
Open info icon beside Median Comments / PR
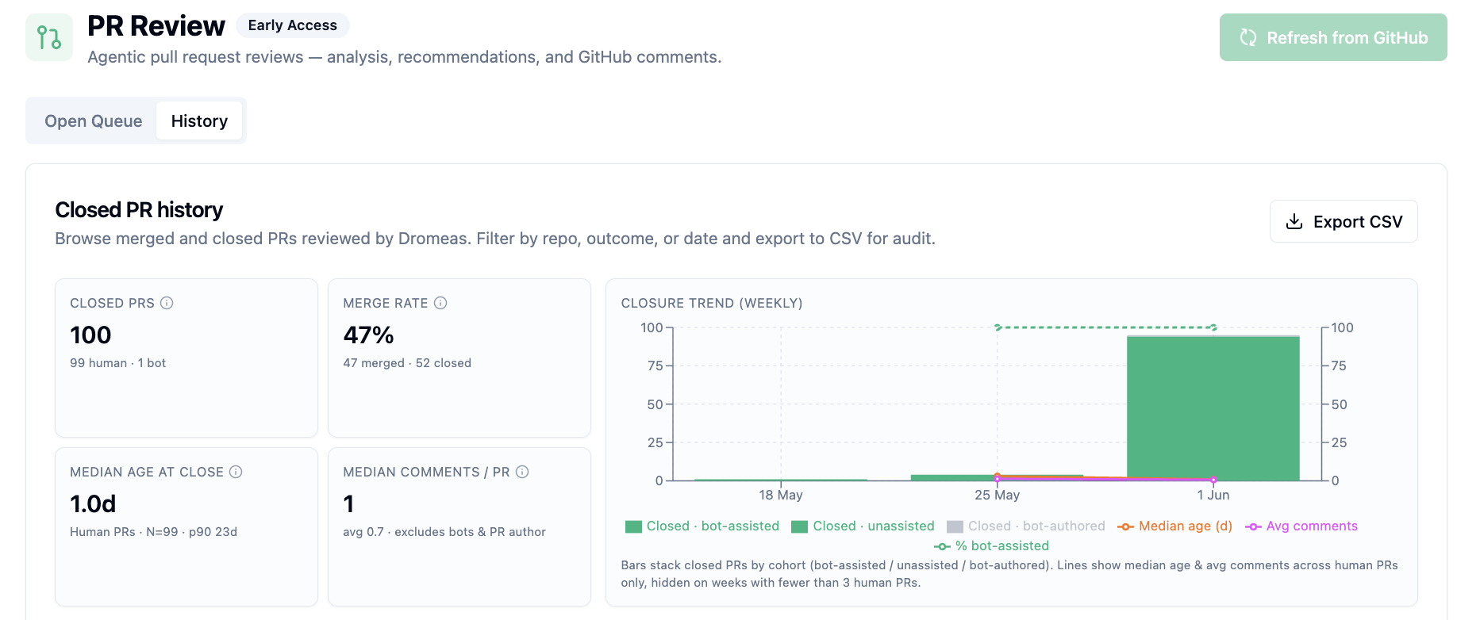(x=522, y=472)
